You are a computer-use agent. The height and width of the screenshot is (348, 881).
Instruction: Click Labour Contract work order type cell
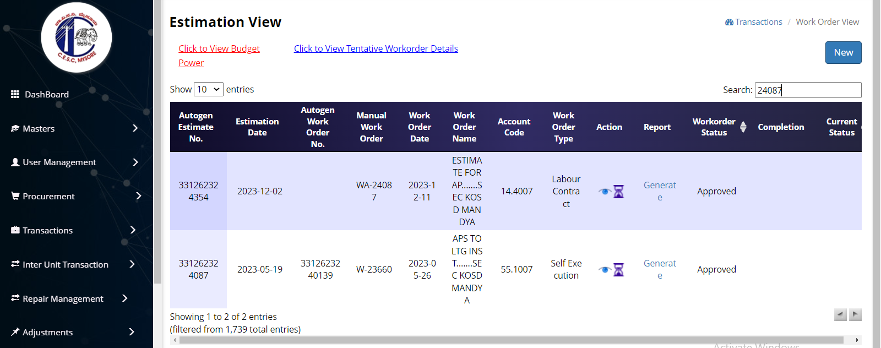coord(566,191)
